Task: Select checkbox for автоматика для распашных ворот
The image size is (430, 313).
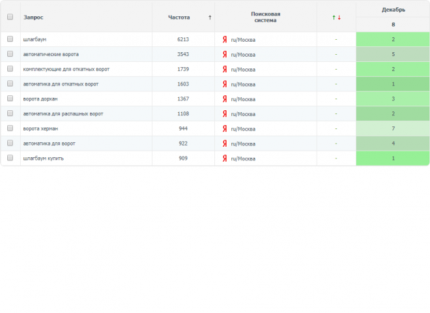Action: [x=10, y=113]
